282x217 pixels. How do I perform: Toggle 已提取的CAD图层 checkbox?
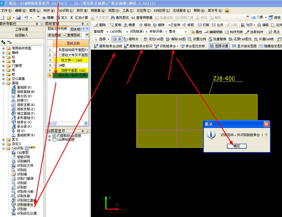tap(54, 136)
